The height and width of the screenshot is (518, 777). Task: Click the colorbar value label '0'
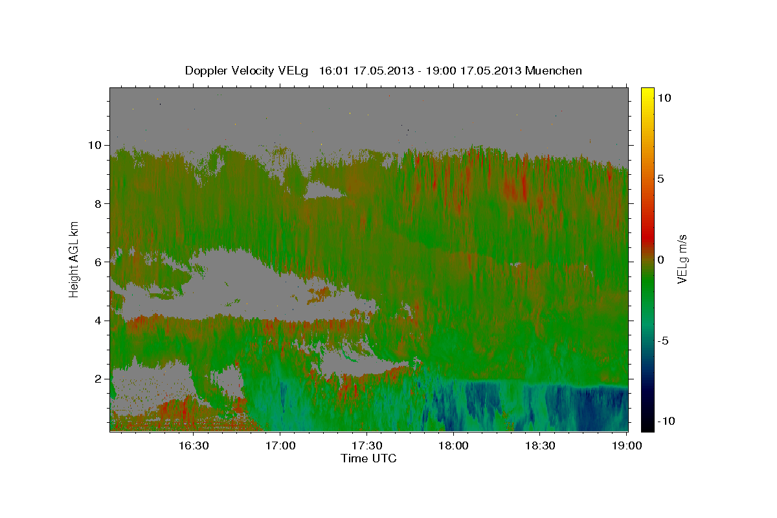[661, 260]
